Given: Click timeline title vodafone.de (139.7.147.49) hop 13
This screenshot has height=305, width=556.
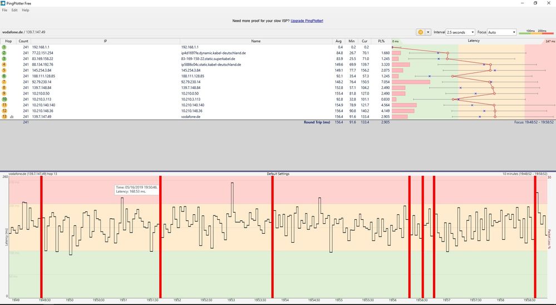Looking at the screenshot, I should point(32,174).
